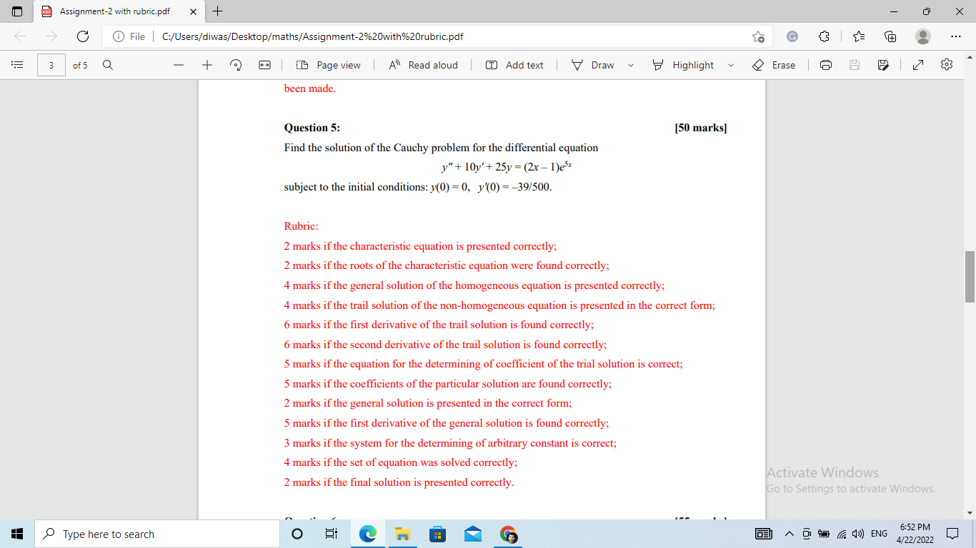Open the Highlight color dropdown
Viewport: 976px width, 548px height.
(x=731, y=65)
